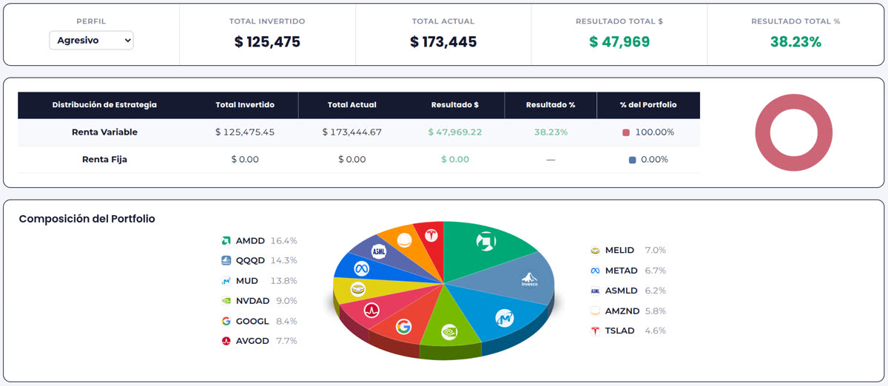Click 38.23% in the Renta Variable row
Image resolution: width=888 pixels, height=386 pixels.
[x=551, y=132]
